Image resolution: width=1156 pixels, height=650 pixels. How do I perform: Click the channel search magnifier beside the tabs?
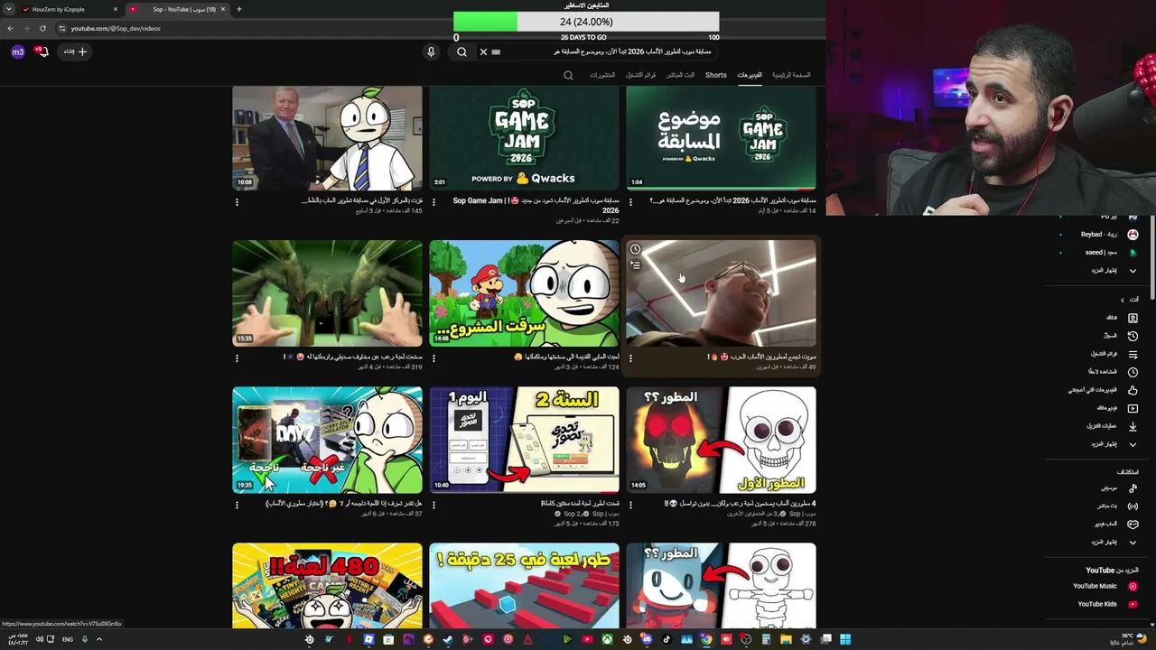tap(568, 75)
